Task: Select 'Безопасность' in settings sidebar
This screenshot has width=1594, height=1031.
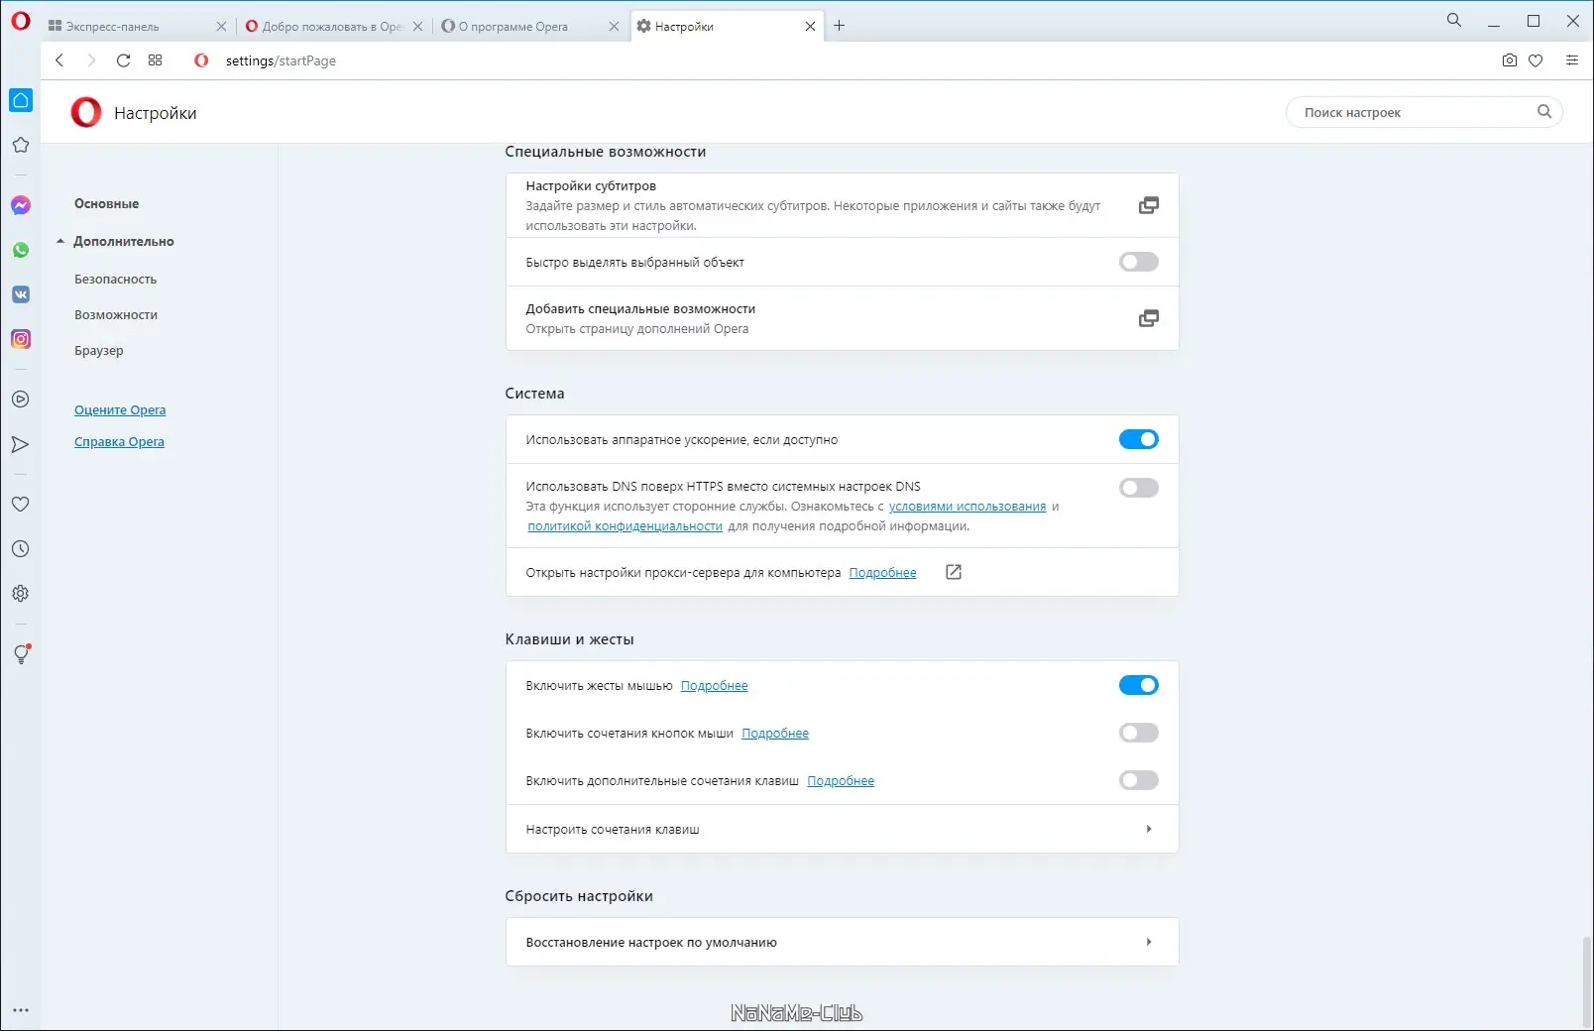Action: tap(115, 280)
